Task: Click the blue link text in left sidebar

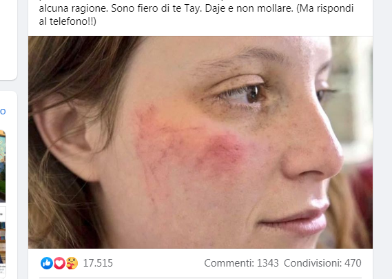Action: point(3,112)
